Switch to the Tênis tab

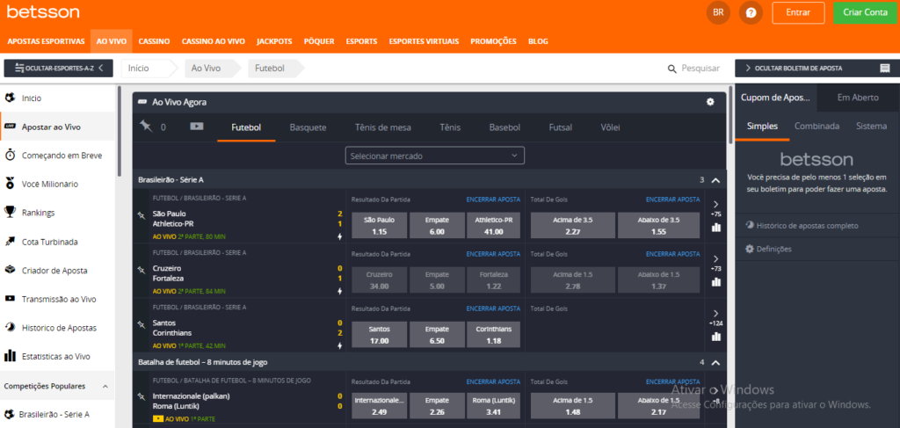(450, 127)
